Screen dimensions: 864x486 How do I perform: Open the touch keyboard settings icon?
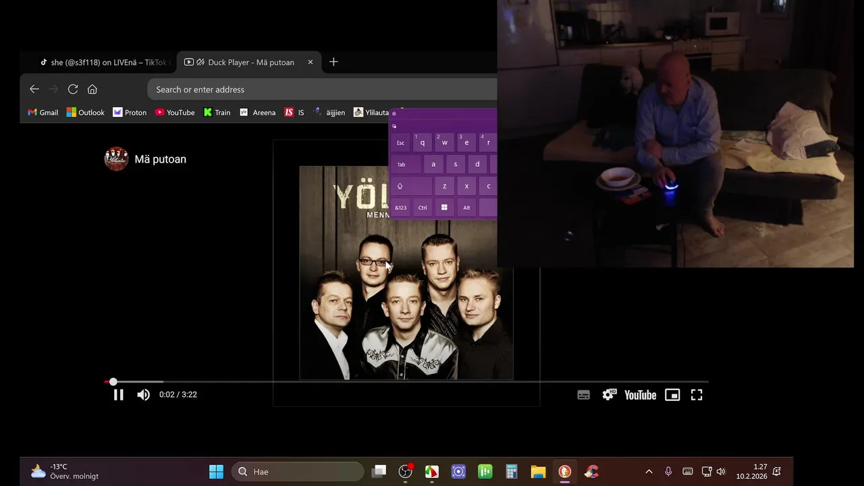click(x=394, y=113)
